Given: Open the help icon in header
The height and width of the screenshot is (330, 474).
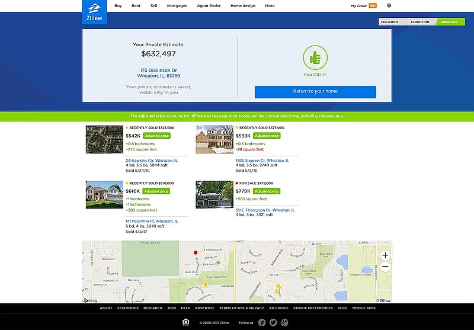Looking at the screenshot, I should click(x=389, y=5).
